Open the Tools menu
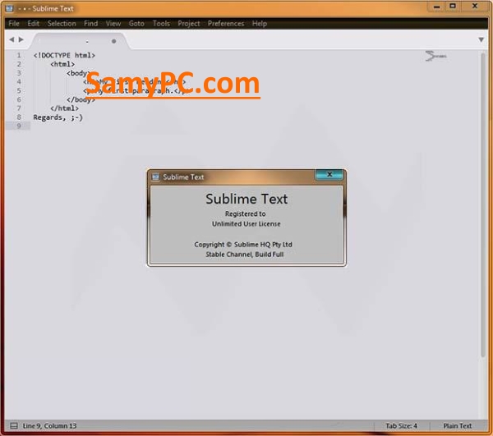The width and height of the screenshot is (493, 436). tap(161, 24)
